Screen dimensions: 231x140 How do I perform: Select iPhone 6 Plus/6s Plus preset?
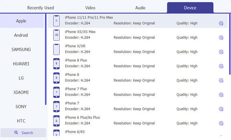click(x=82, y=117)
